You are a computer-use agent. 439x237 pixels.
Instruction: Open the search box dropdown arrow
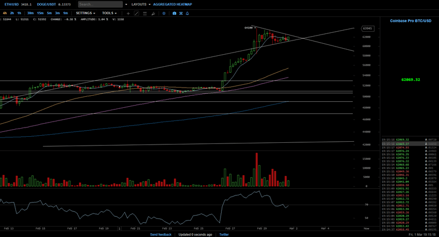point(126,4)
